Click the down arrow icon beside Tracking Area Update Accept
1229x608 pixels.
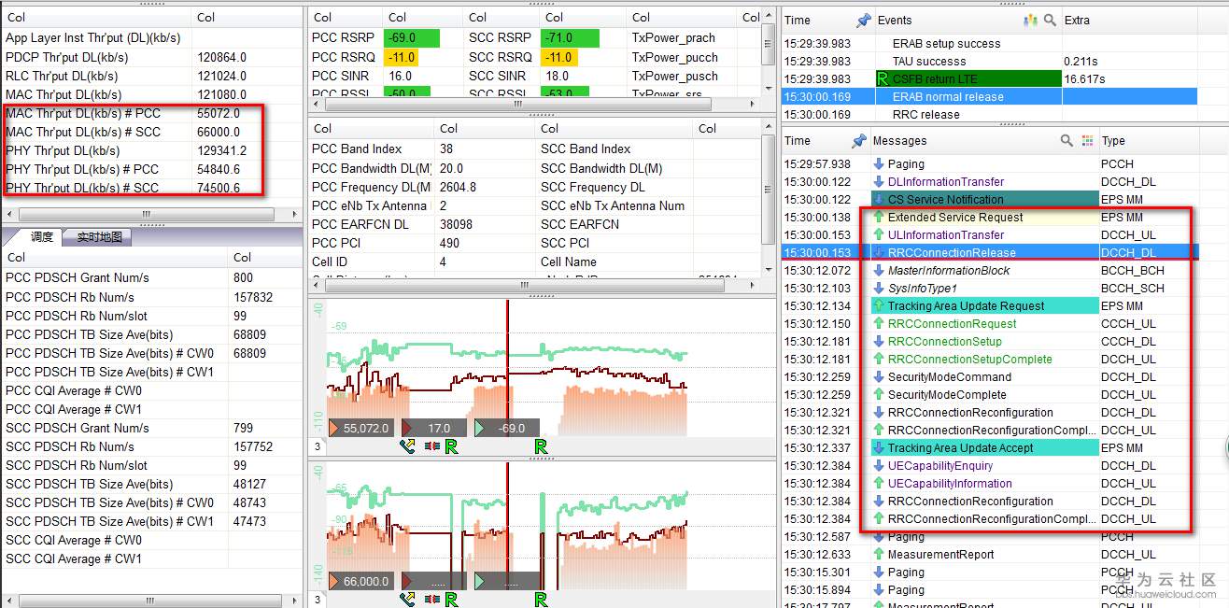(879, 448)
